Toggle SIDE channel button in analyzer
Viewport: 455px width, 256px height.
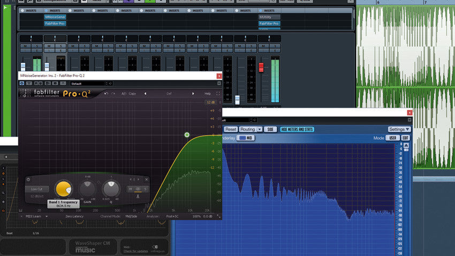[271, 129]
